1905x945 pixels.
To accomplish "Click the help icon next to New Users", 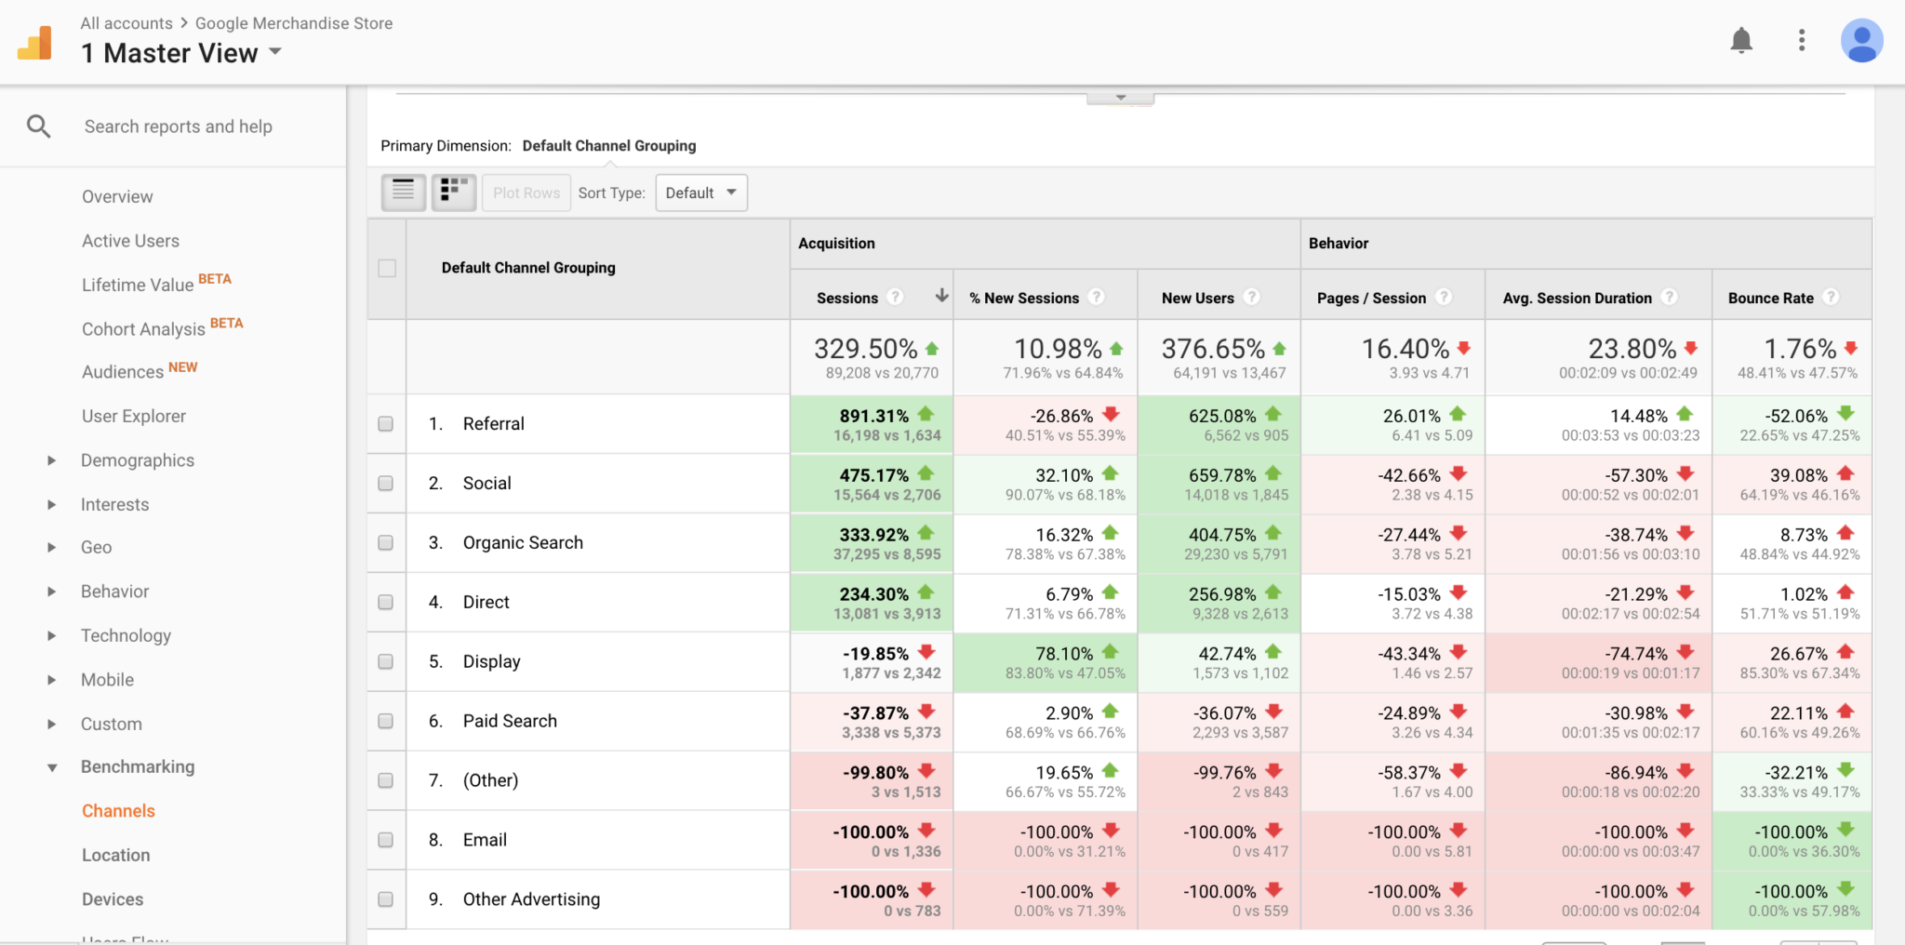I will (1252, 297).
